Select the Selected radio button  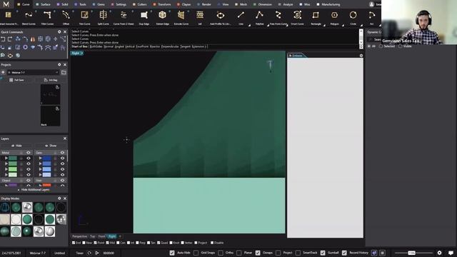[381, 46]
